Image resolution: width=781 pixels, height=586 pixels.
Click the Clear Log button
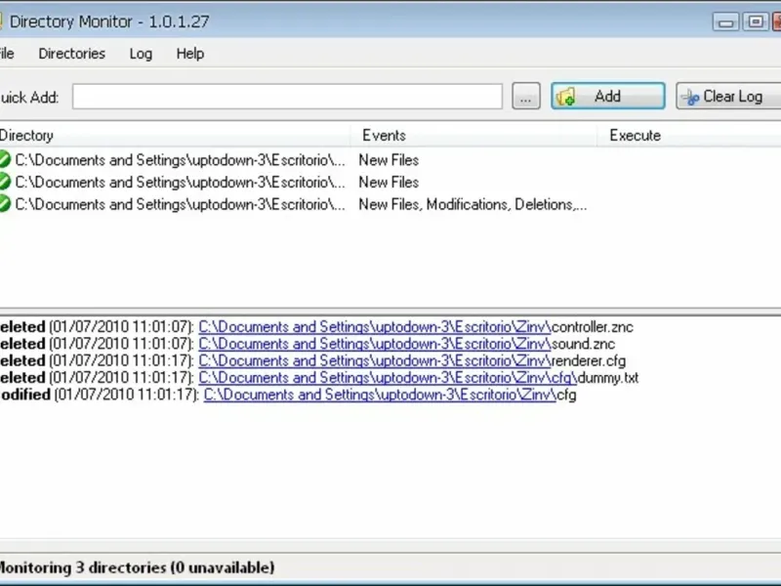[x=728, y=96]
